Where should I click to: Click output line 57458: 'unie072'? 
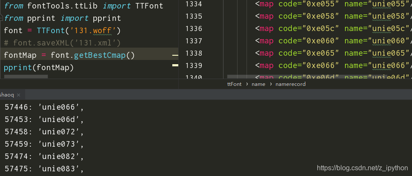pos(44,132)
